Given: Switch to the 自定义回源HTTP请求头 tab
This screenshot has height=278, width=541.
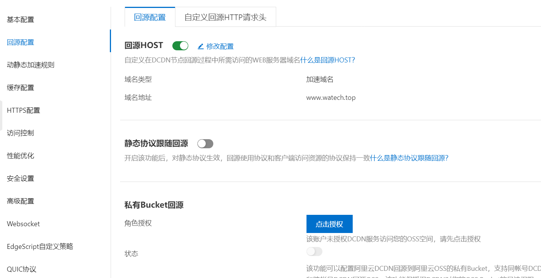Looking at the screenshot, I should 225,17.
